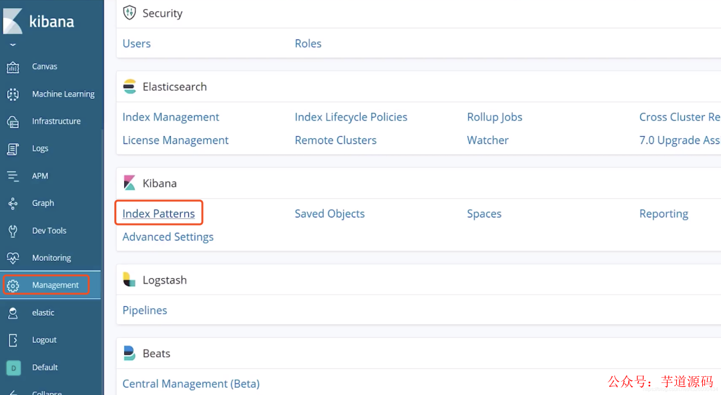721x395 pixels.
Task: Select the Logs menu label
Action: click(x=40, y=149)
